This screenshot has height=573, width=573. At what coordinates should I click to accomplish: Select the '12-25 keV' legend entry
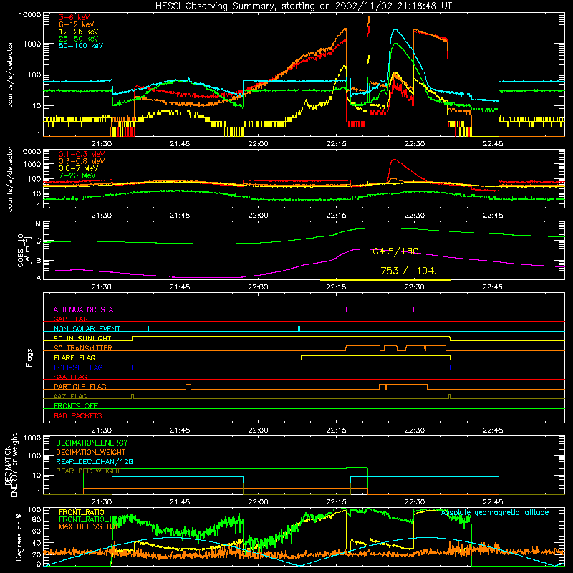point(79,32)
